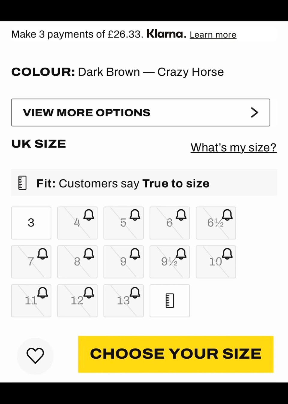Tap the notify bell for size 10

click(x=227, y=254)
